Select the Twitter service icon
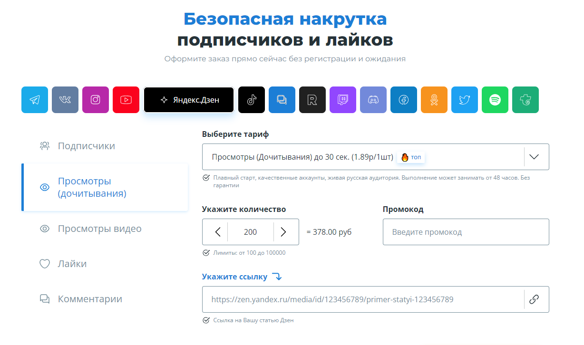Screen dimensions: 584x345 click(465, 100)
